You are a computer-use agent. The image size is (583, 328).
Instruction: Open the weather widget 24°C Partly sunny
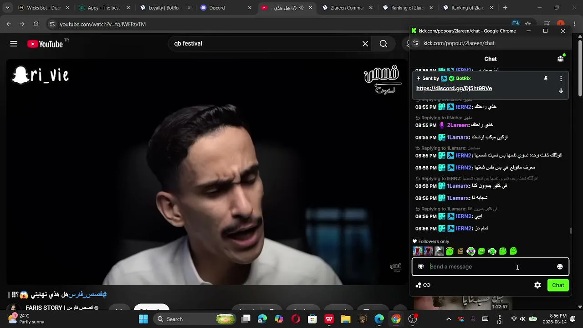[26, 319]
